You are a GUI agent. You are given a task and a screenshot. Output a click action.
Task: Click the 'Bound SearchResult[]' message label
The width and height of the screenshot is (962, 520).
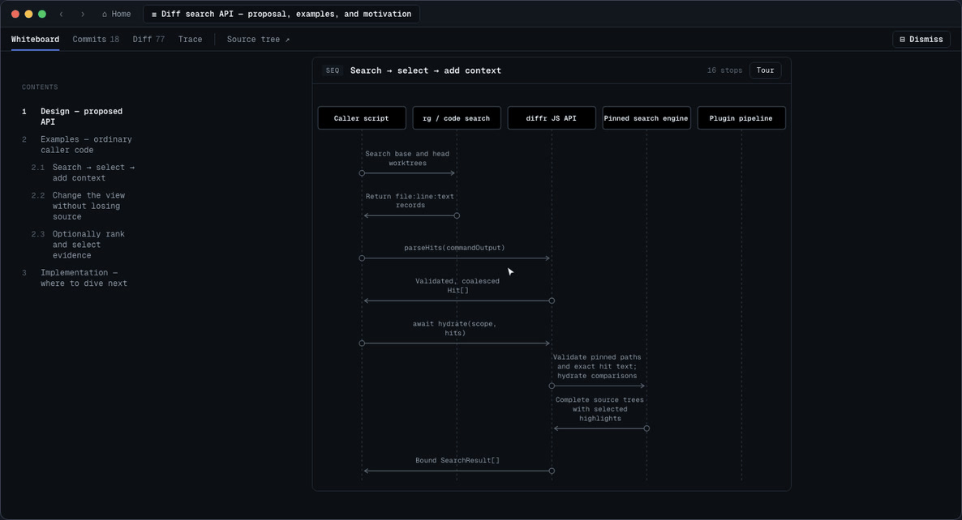(457, 461)
